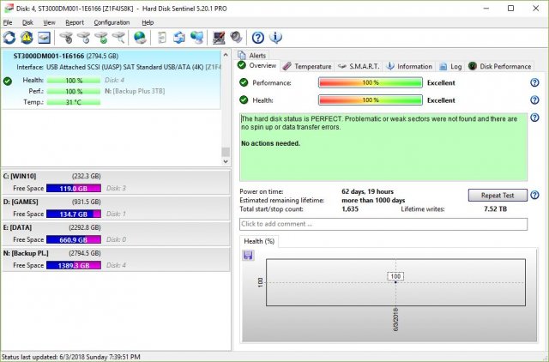Select the C: [WIN10] partition
Image resolution: width=549 pixels, height=362 pixels.
pos(116,182)
